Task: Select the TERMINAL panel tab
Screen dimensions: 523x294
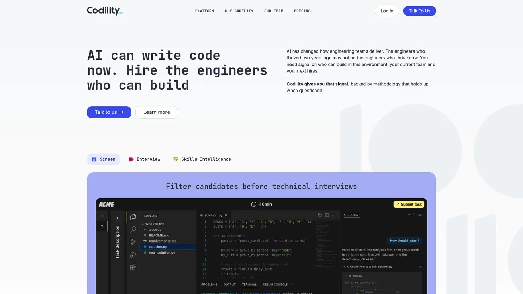Action: coord(249,285)
